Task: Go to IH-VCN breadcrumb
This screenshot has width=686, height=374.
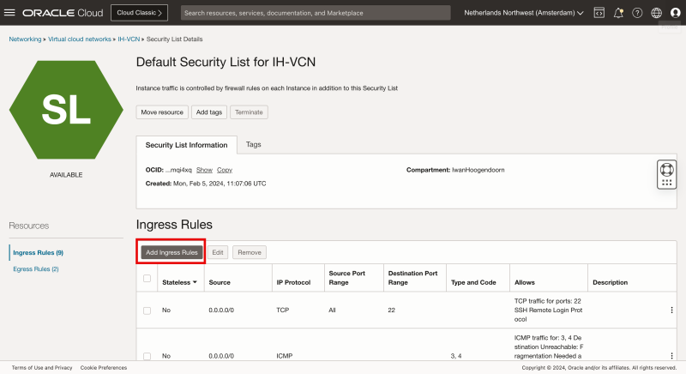Action: coord(129,39)
